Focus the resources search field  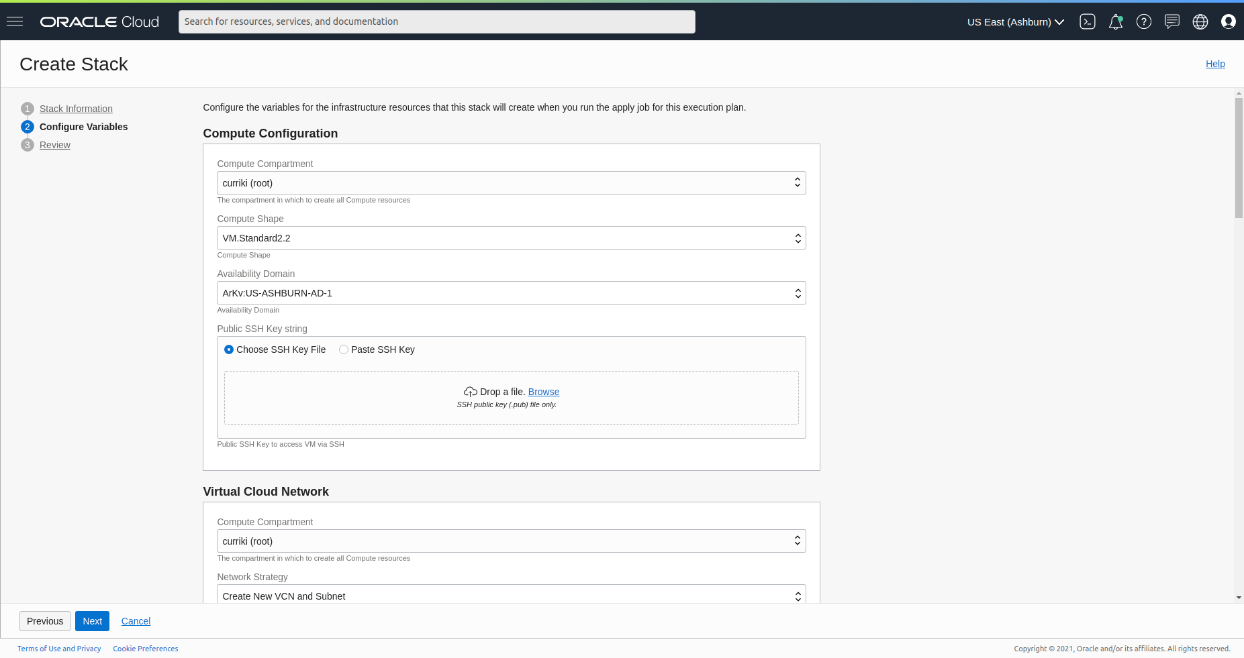click(437, 21)
